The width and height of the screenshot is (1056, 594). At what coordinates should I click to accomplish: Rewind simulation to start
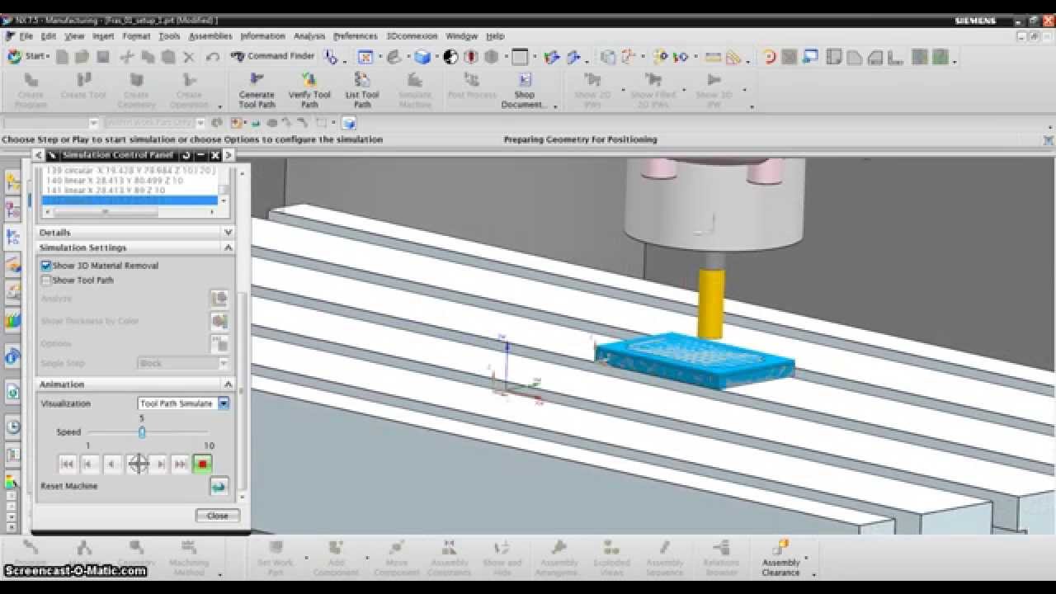pyautogui.click(x=68, y=464)
